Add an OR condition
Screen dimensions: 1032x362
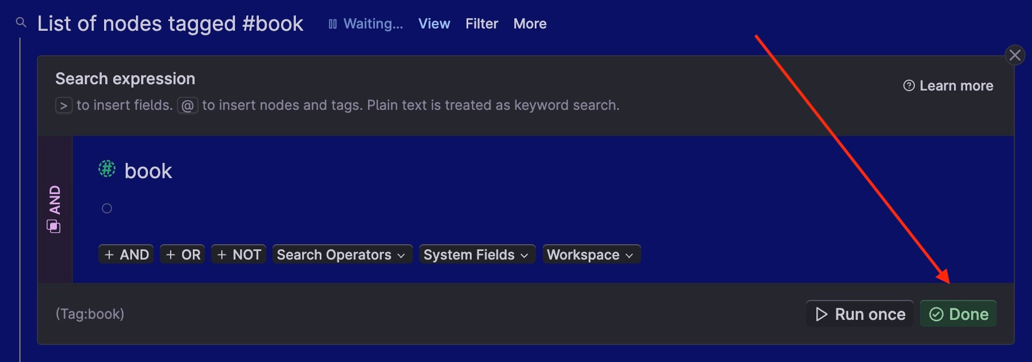(183, 254)
